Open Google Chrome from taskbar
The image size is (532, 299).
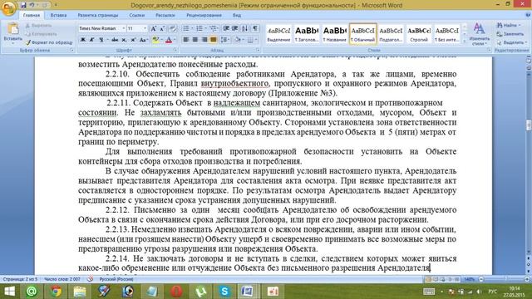(x=56, y=292)
